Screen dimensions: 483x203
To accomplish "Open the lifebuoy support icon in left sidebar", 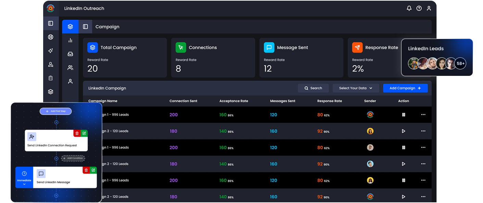I will click(51, 37).
